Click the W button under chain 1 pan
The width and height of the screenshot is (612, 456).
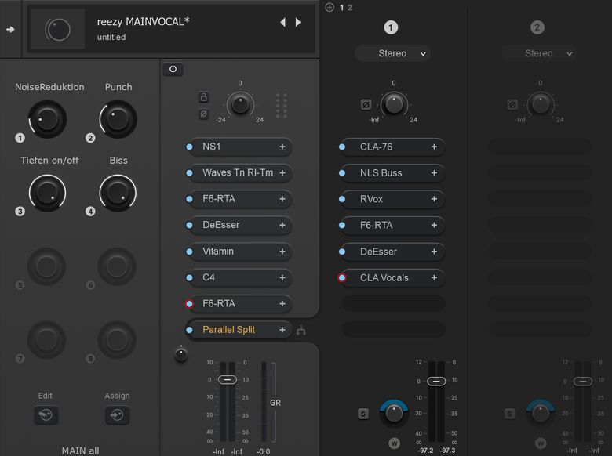point(394,443)
